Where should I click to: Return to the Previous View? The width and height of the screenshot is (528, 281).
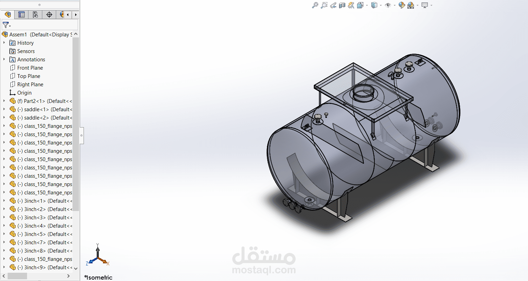[x=333, y=5]
